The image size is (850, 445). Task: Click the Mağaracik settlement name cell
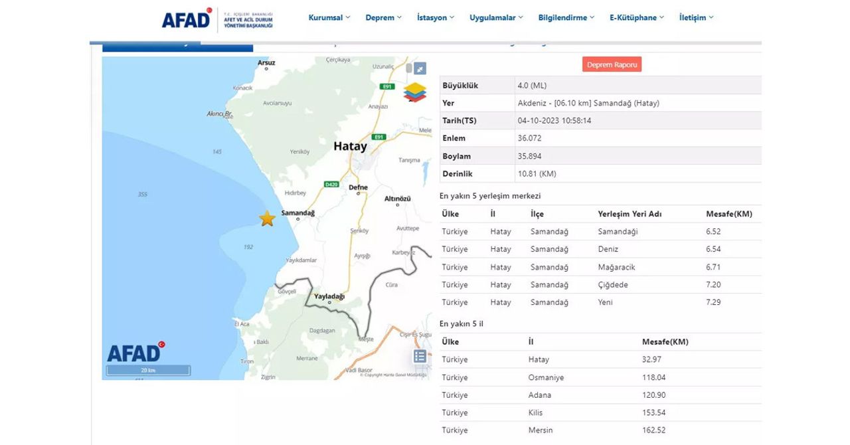point(616,267)
